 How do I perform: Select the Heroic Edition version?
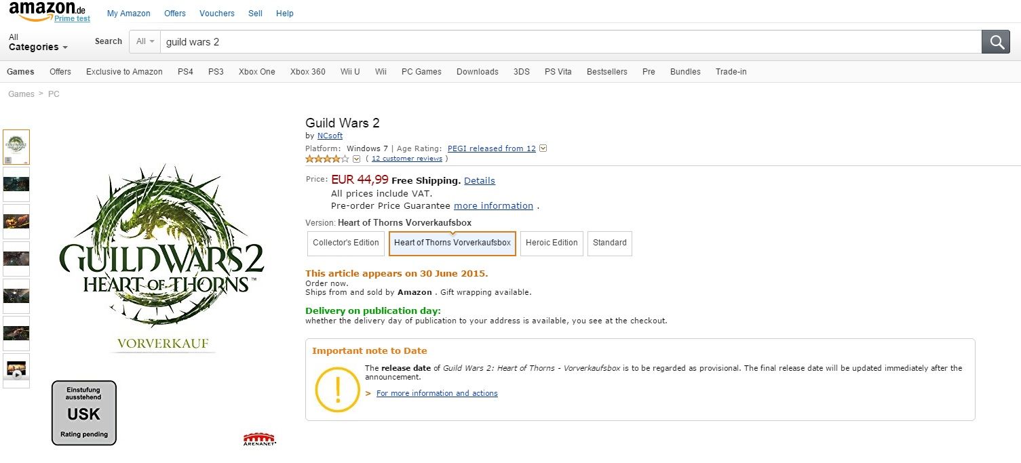(552, 243)
